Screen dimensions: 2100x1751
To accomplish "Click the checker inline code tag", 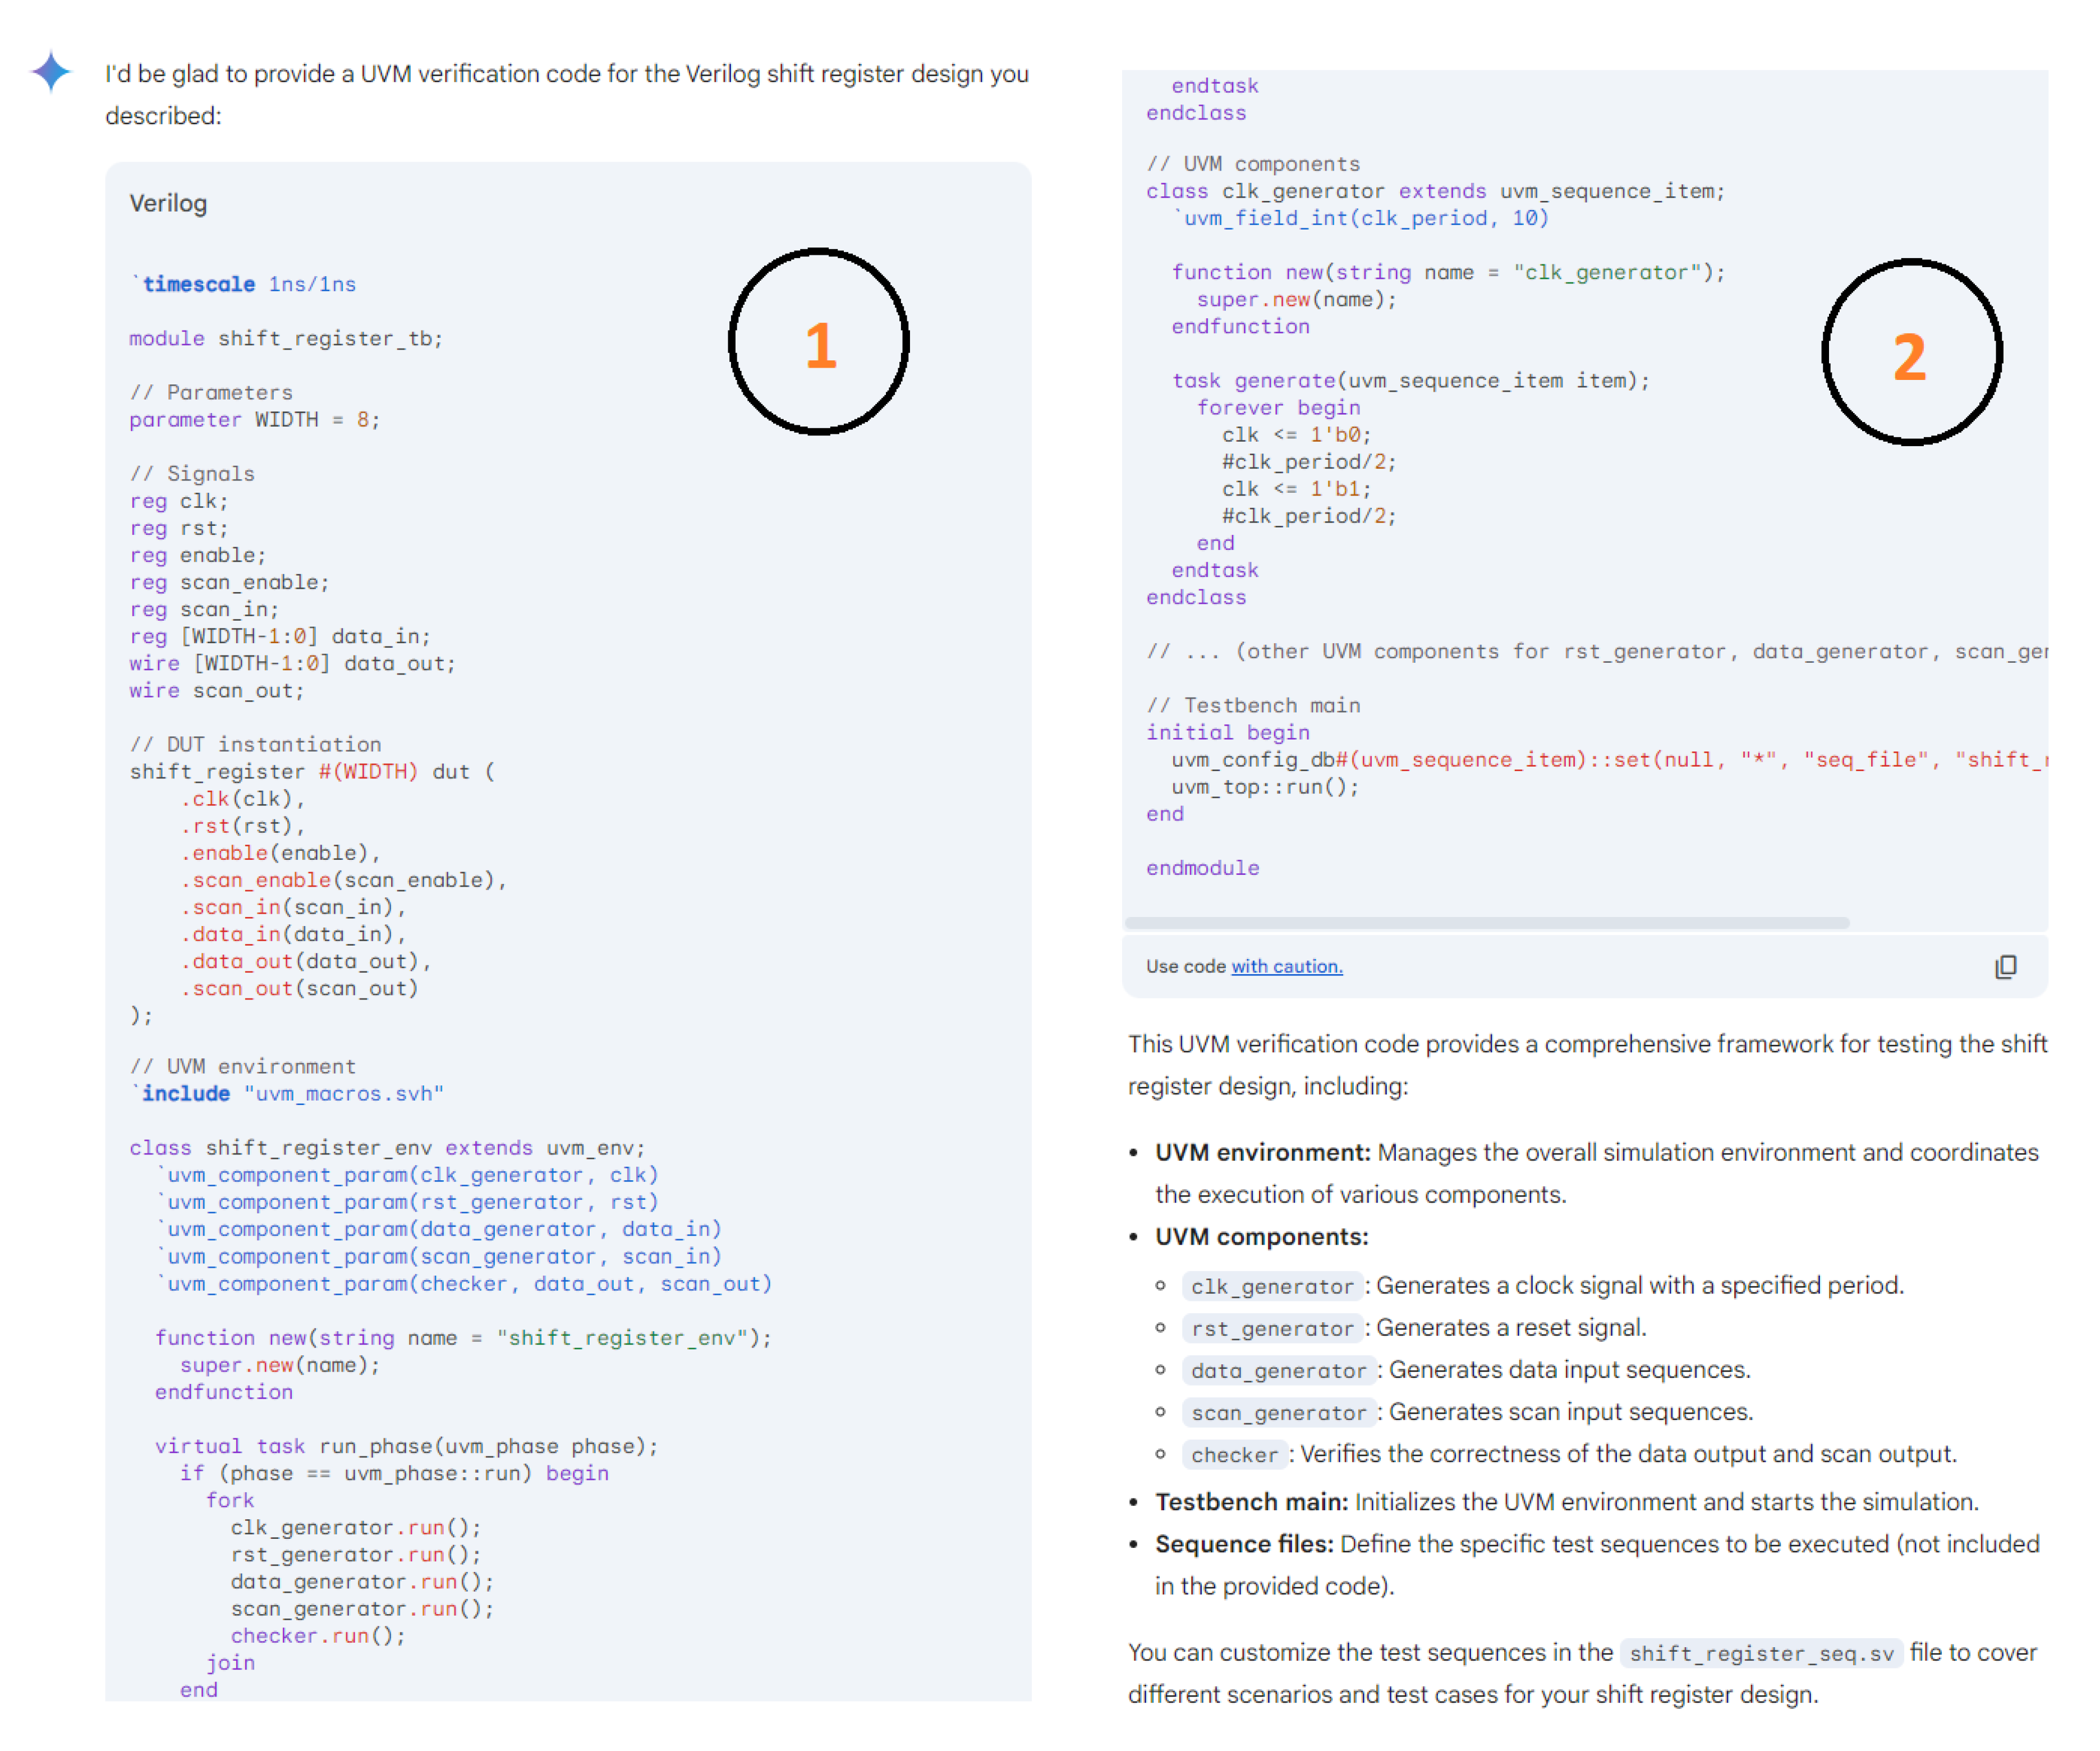I will tap(1234, 1455).
